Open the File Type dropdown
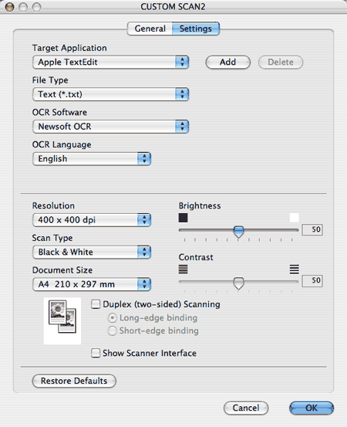 (x=110, y=94)
